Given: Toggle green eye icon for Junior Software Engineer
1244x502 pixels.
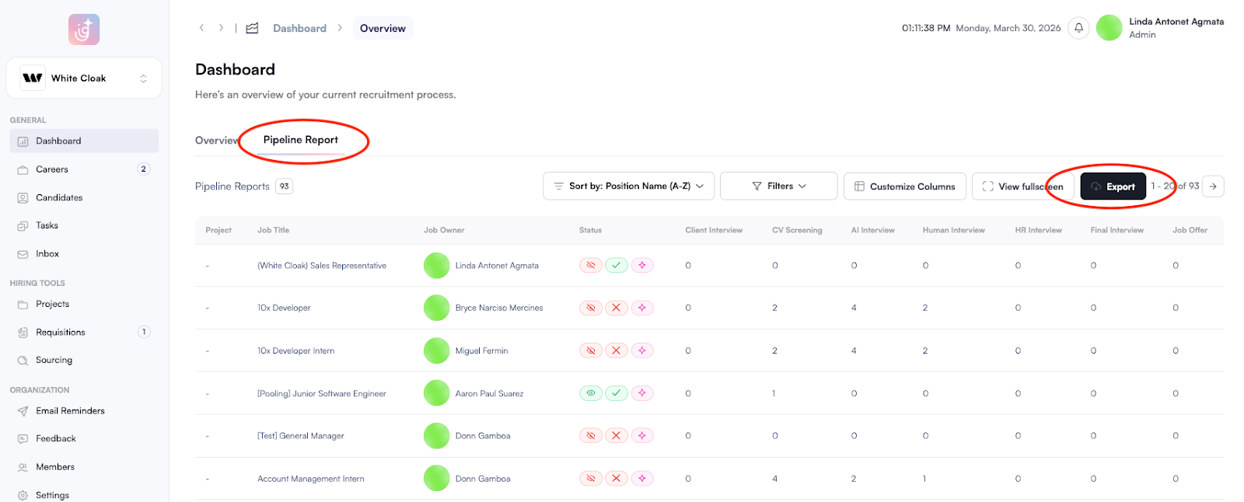Looking at the screenshot, I should (591, 393).
